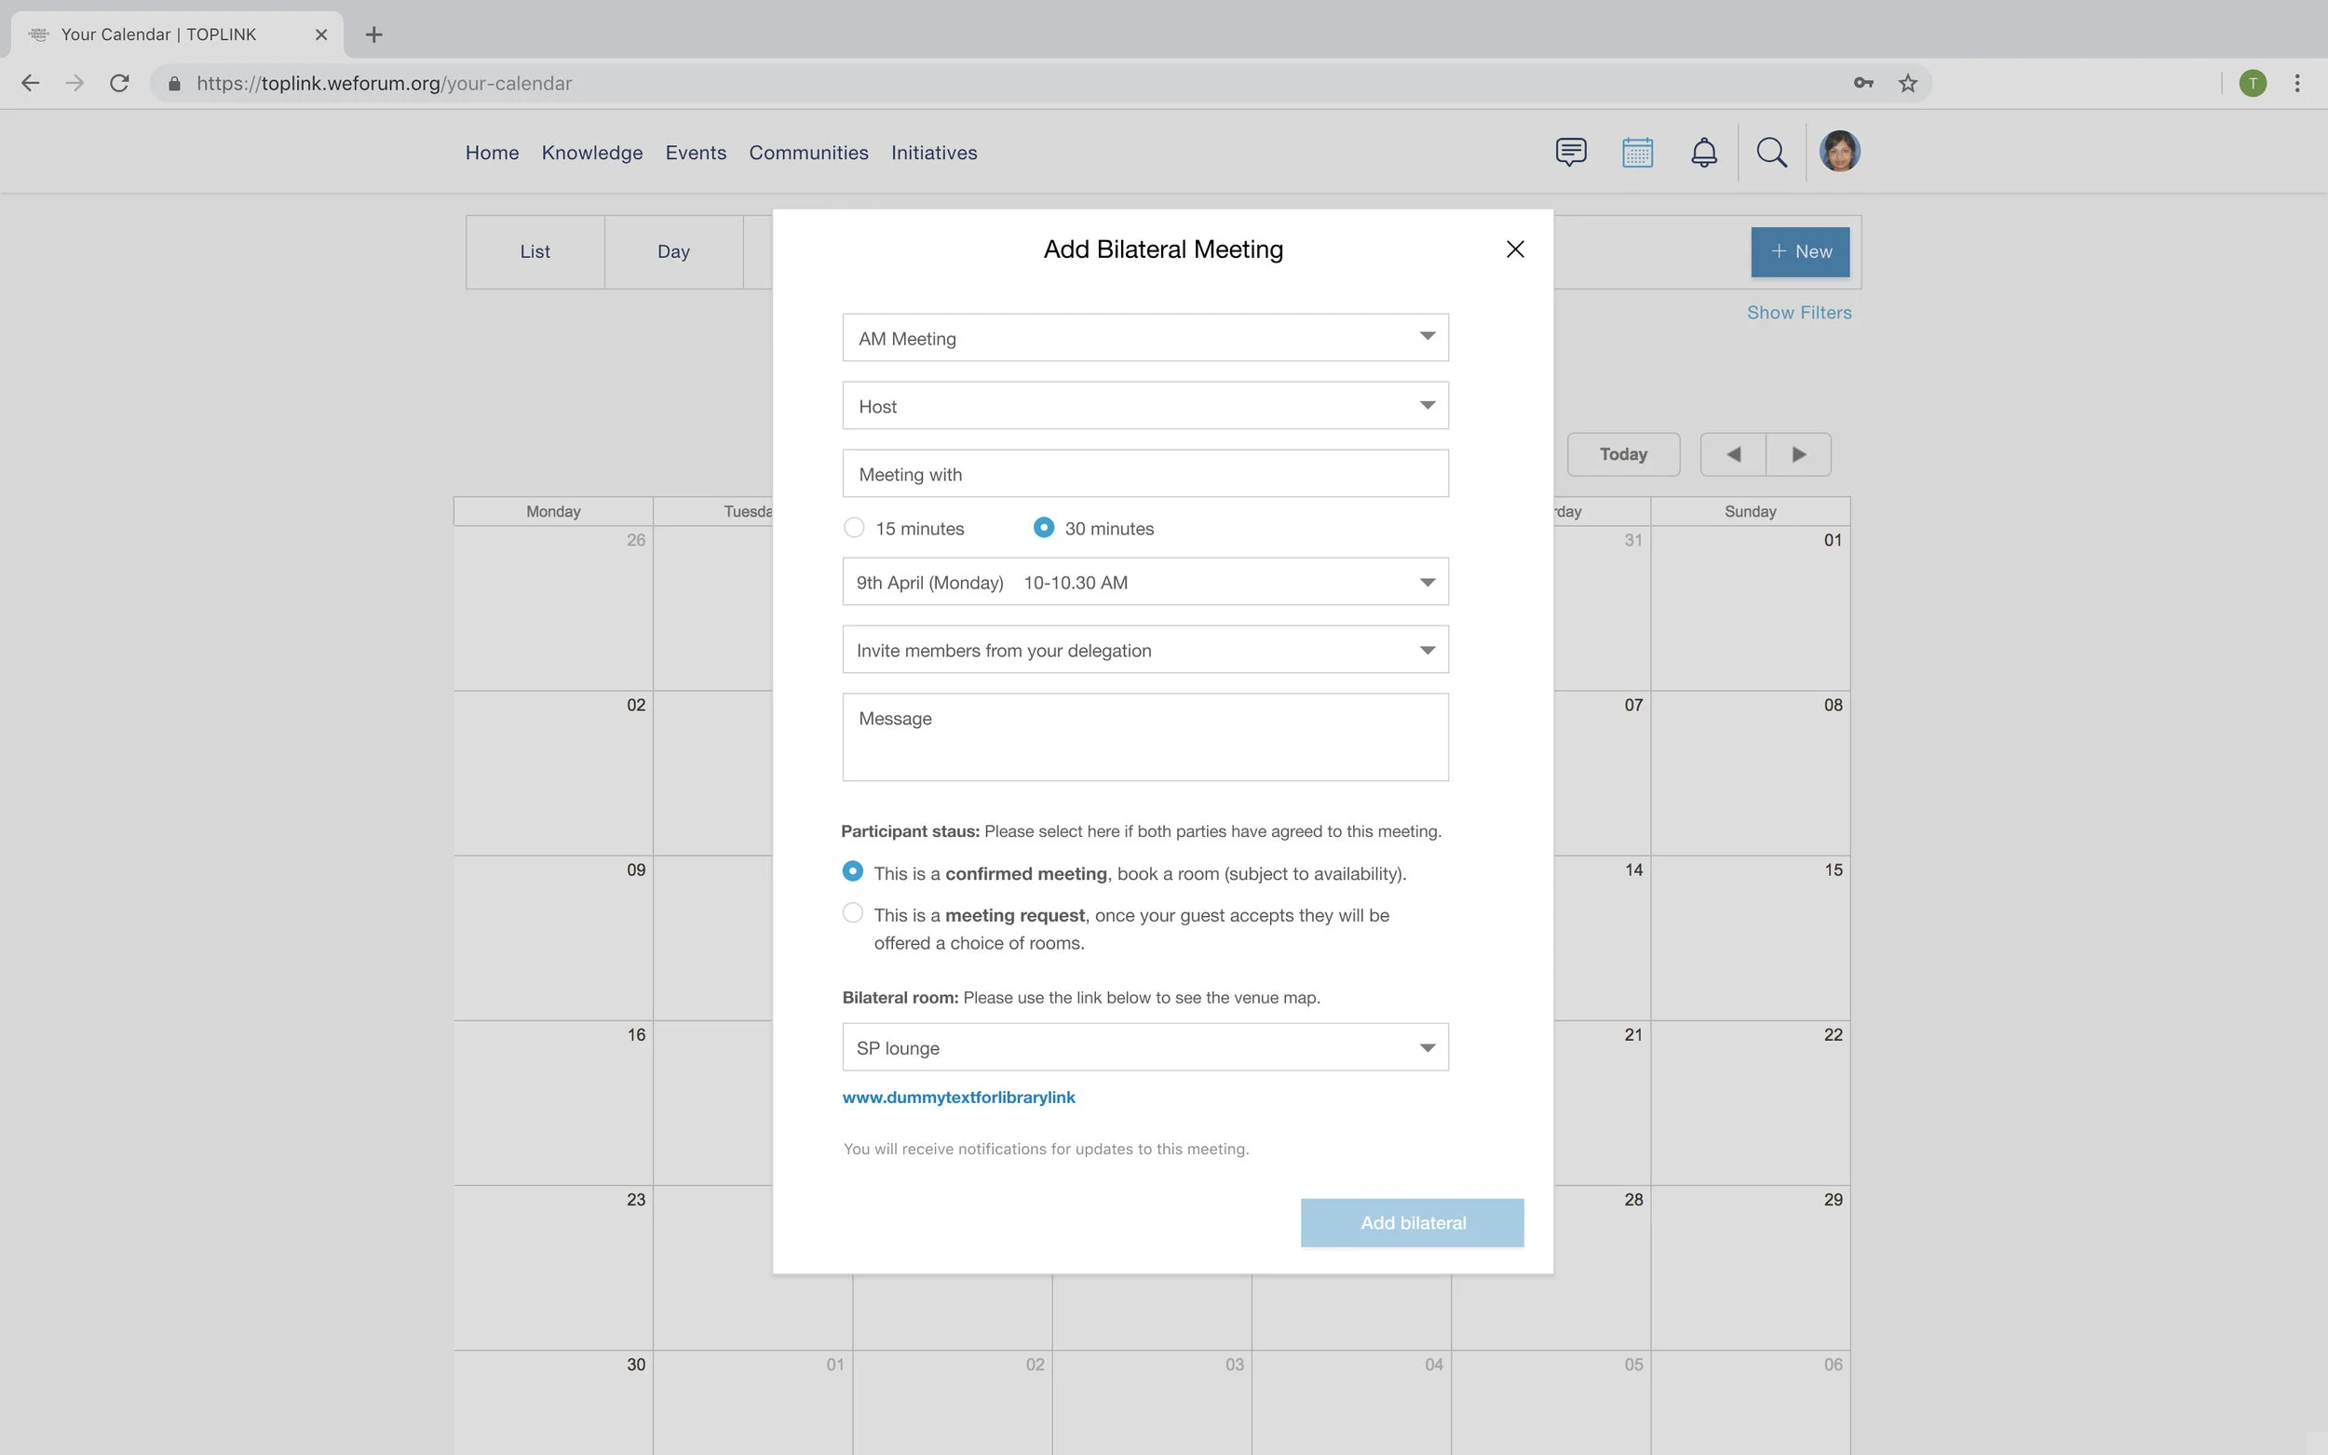Open the notifications bell
This screenshot has width=2328, height=1455.
(x=1702, y=152)
